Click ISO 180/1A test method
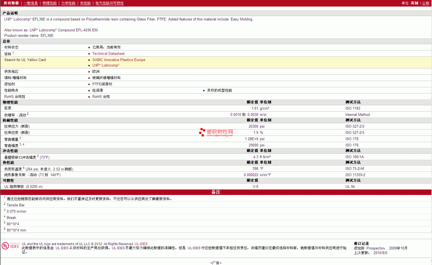Viewport: 432px width, 265px height. (x=355, y=157)
